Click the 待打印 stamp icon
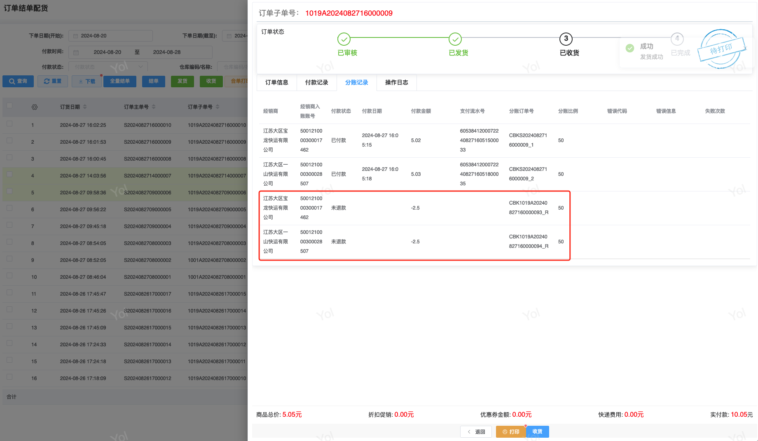The width and height of the screenshot is (758, 441). click(721, 49)
